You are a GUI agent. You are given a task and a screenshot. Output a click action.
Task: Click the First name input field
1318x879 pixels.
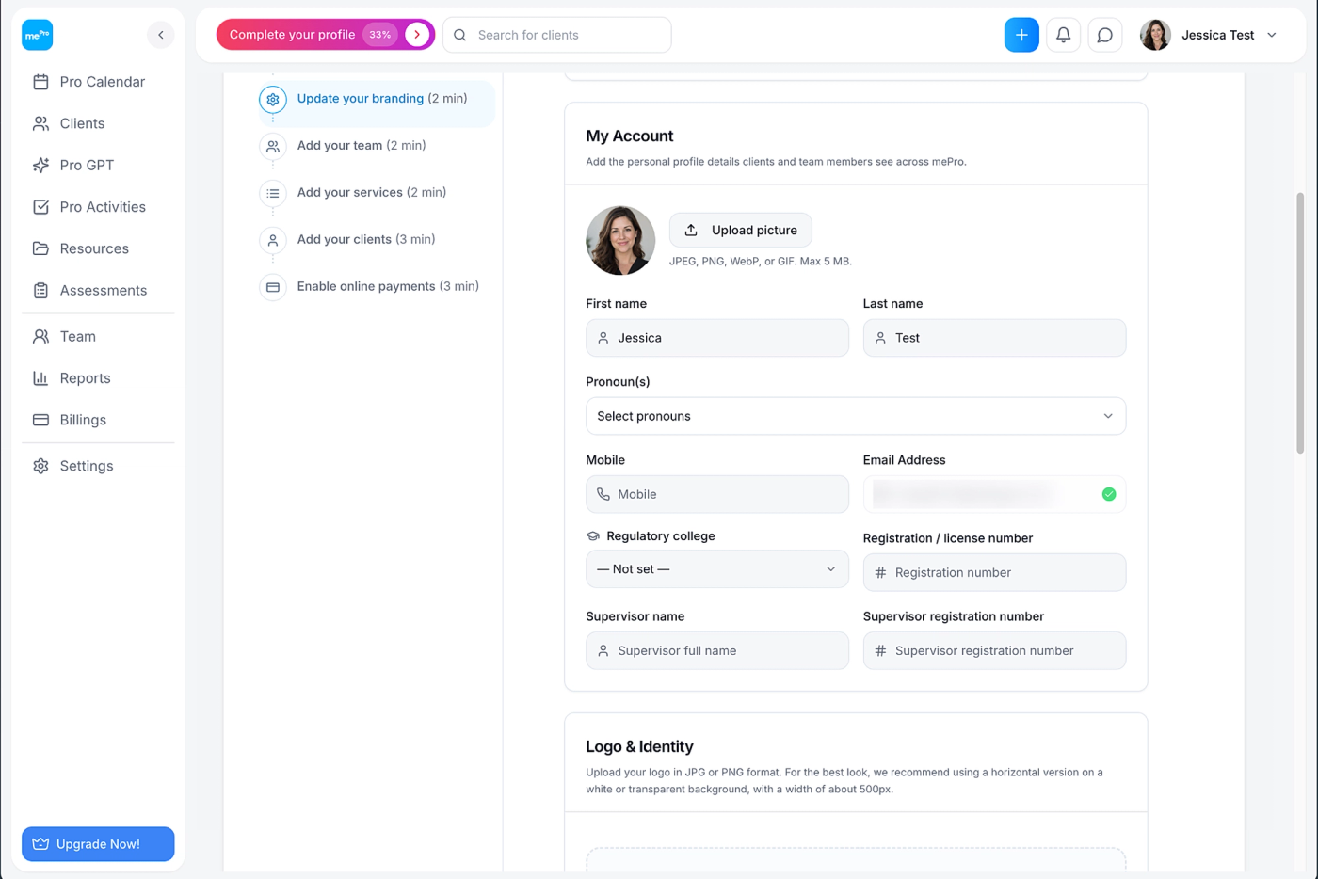click(x=717, y=338)
